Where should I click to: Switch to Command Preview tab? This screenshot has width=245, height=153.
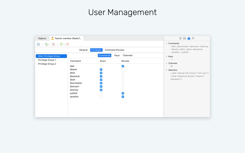tap(115, 50)
